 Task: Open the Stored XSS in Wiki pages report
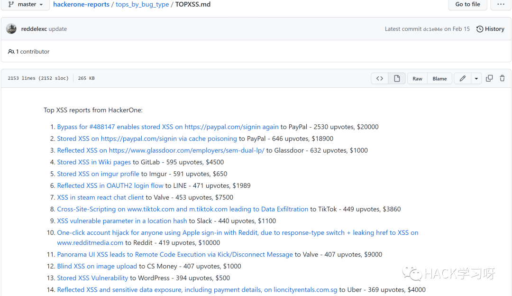tap(94, 162)
